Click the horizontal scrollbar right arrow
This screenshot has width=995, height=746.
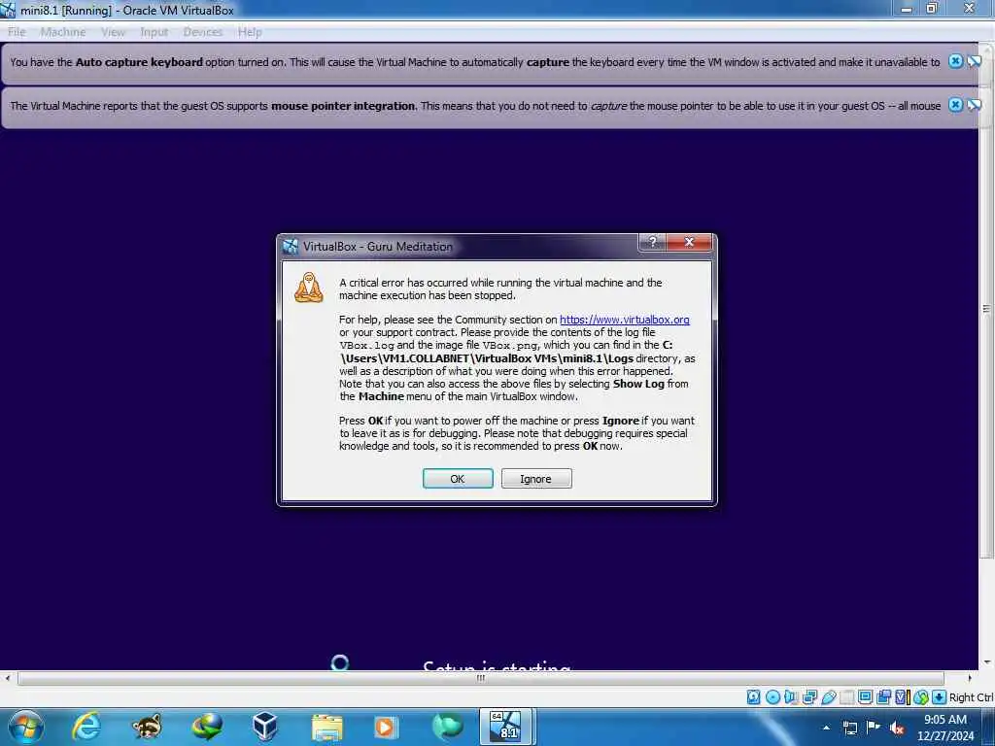(969, 678)
